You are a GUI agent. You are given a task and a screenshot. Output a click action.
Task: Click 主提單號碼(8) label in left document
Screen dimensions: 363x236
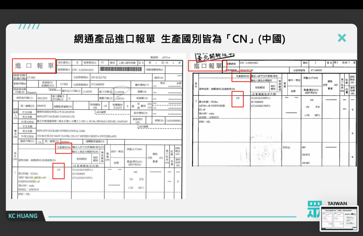pyautogui.click(x=80, y=77)
